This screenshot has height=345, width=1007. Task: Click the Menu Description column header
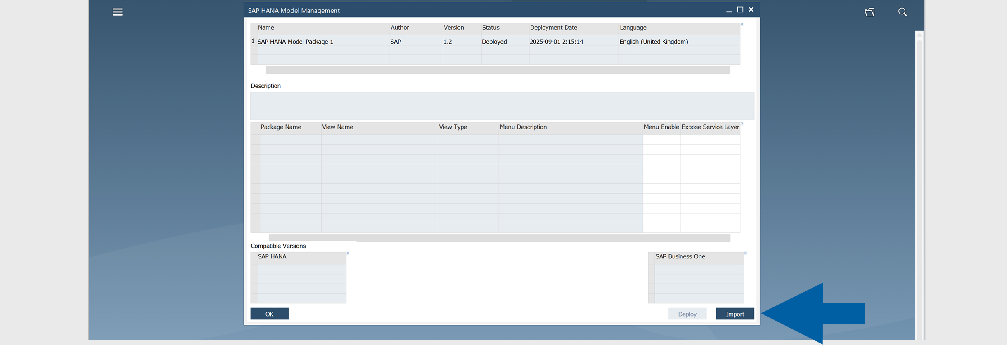click(x=571, y=127)
